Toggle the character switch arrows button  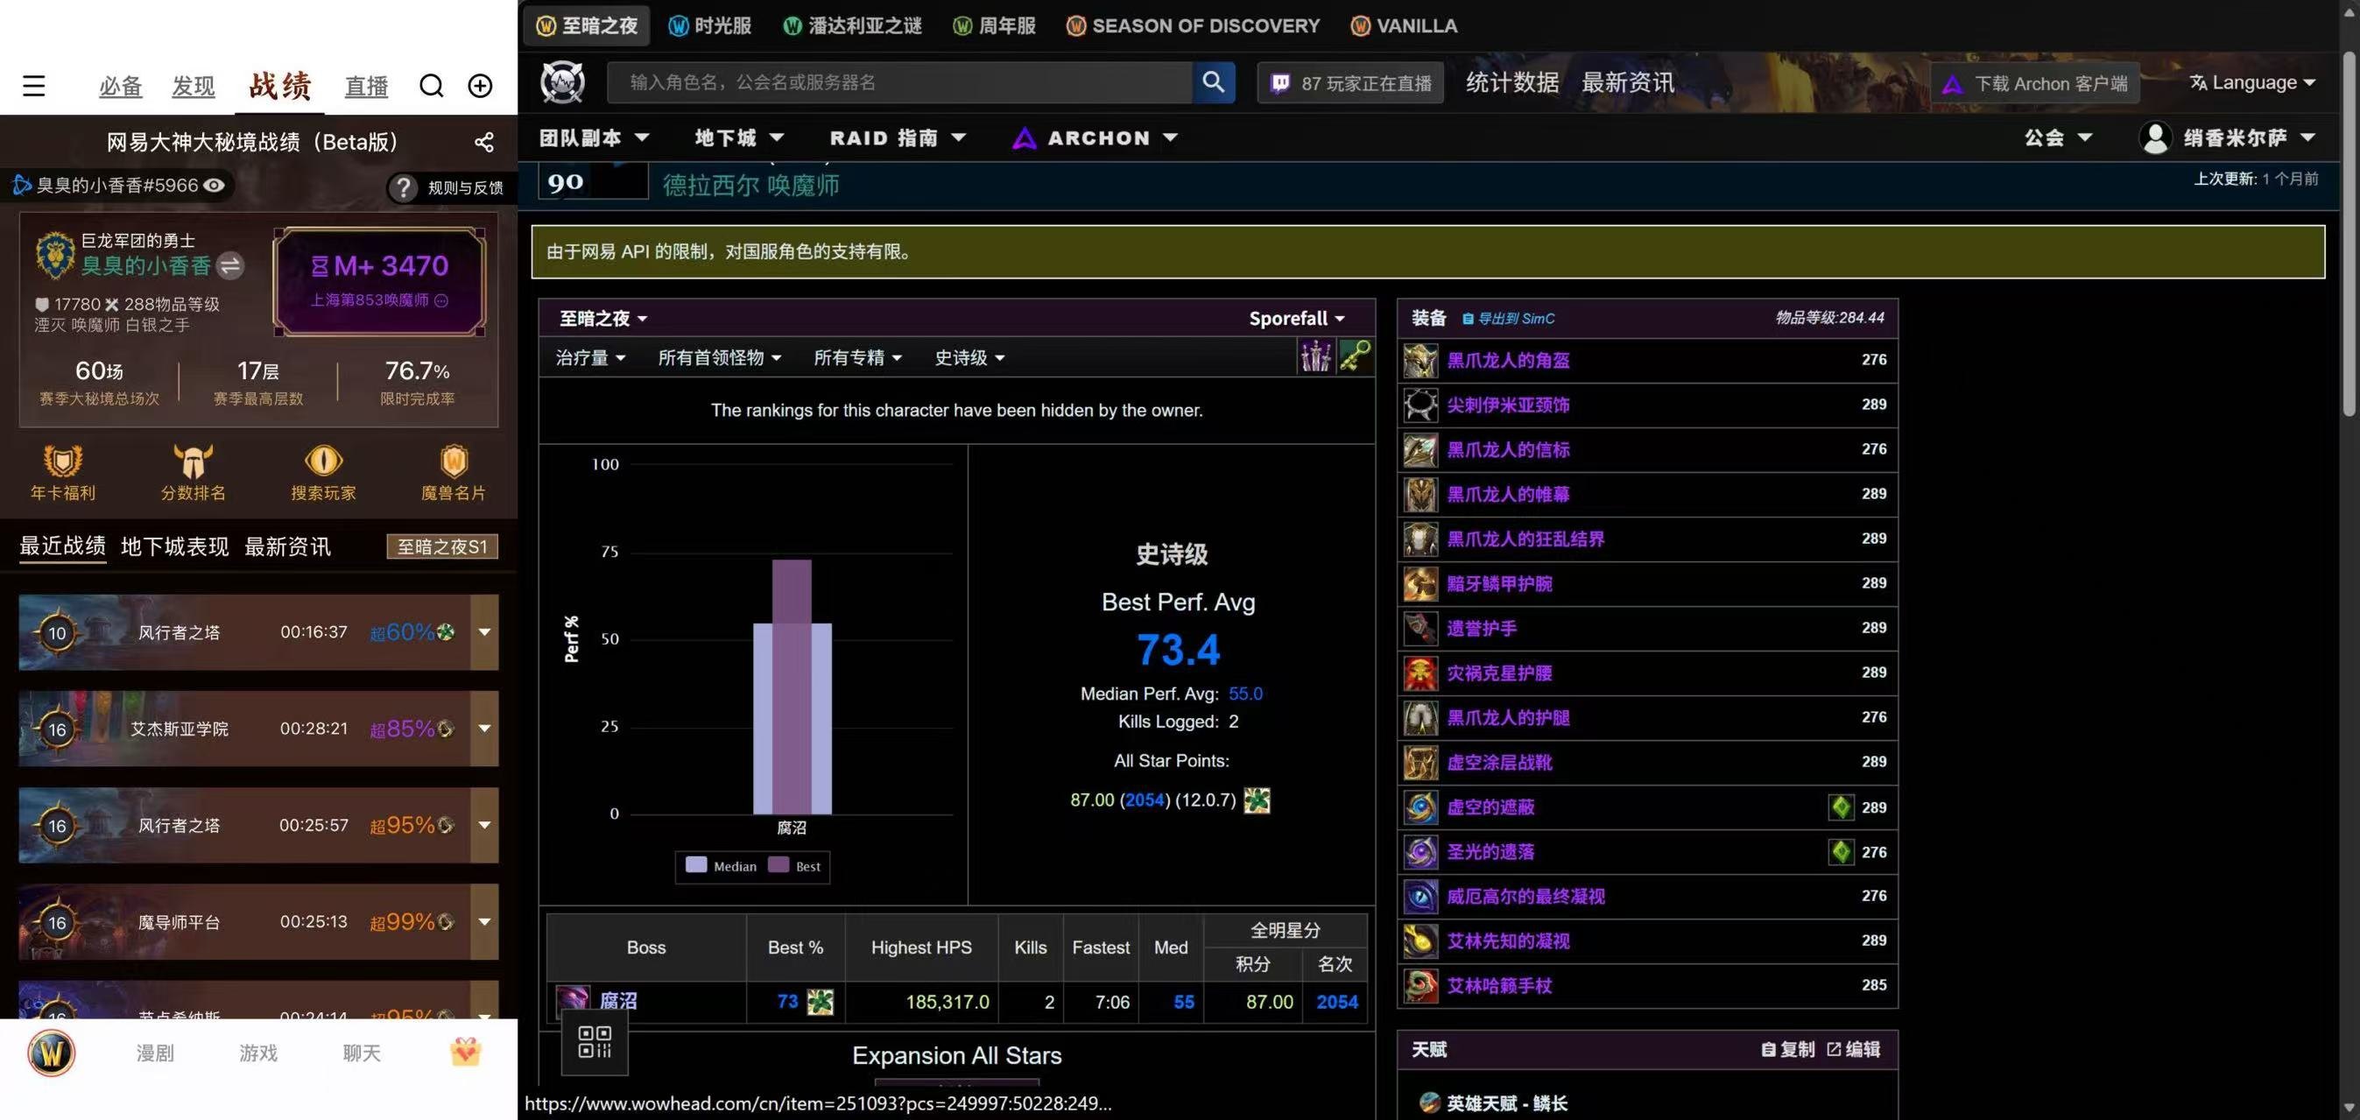click(x=230, y=266)
